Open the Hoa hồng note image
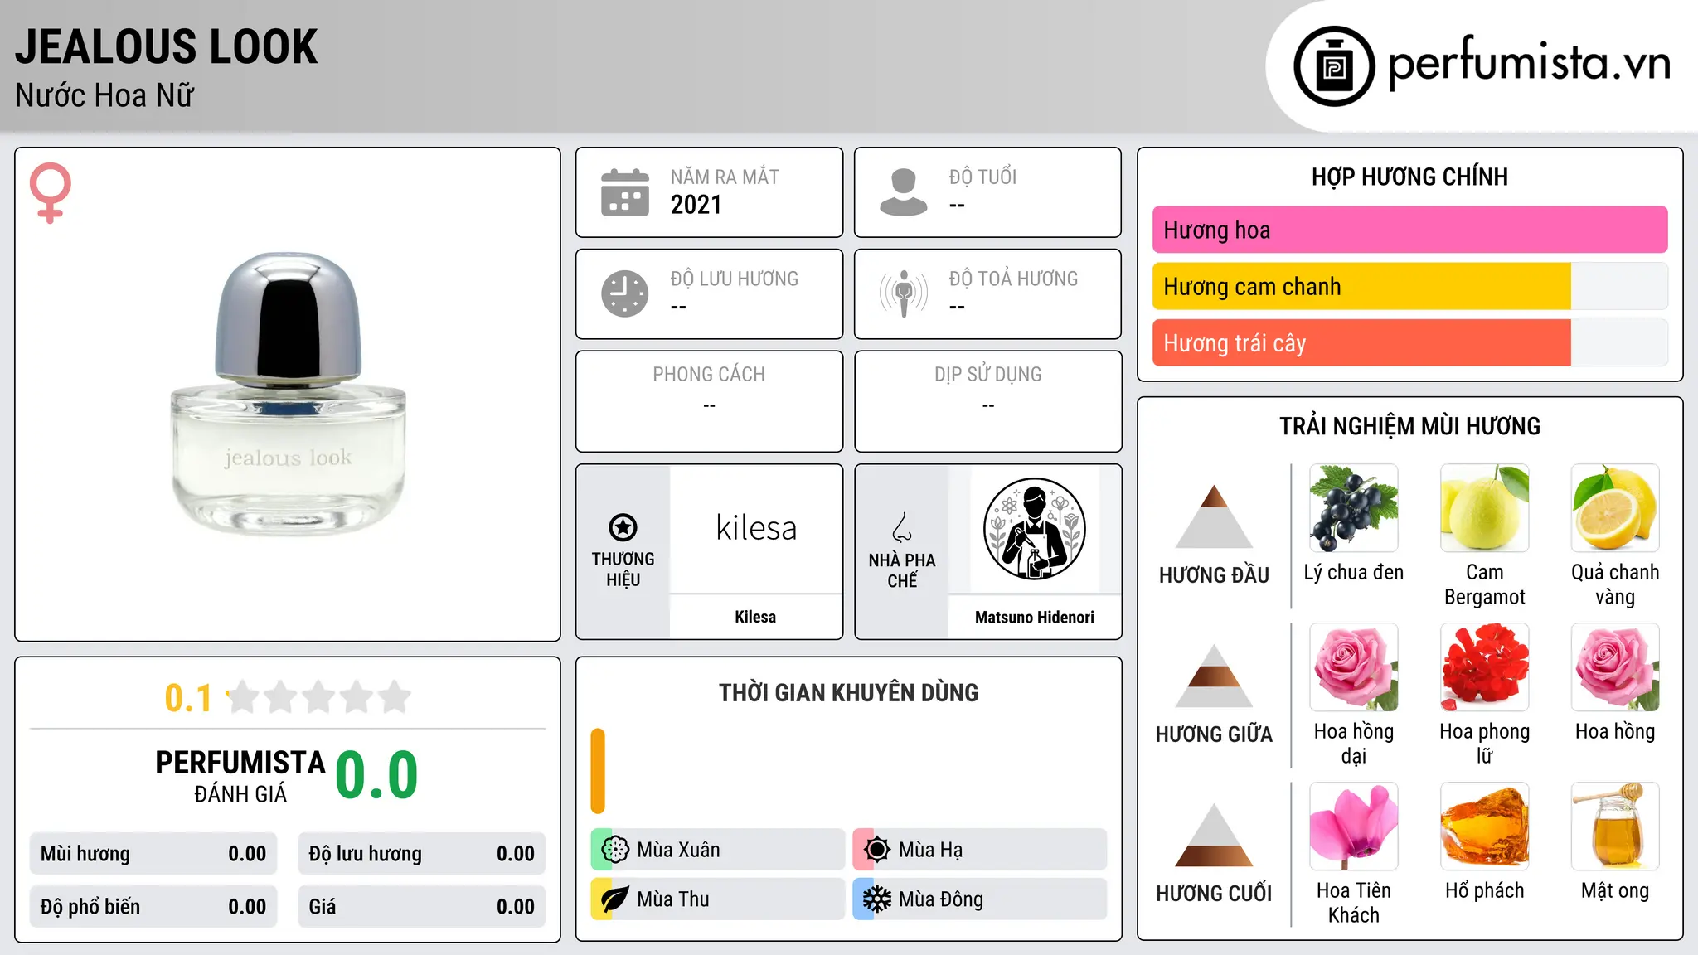Screen dimensions: 1698x955 [x=1615, y=667]
